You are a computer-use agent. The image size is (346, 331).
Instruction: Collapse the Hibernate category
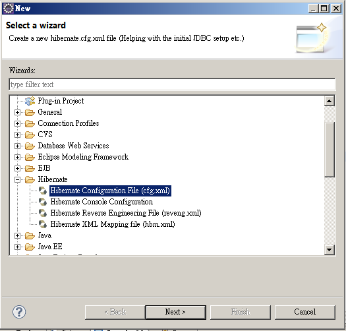[17, 180]
